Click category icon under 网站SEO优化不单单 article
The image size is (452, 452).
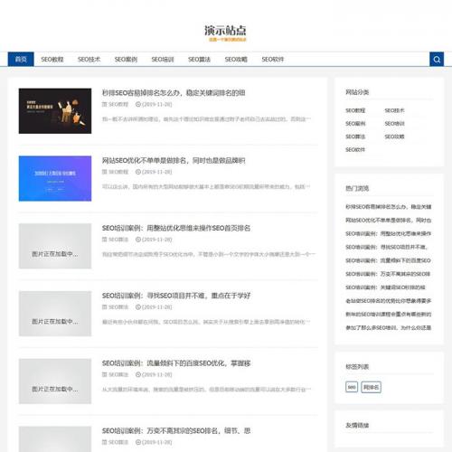pyautogui.click(x=105, y=172)
